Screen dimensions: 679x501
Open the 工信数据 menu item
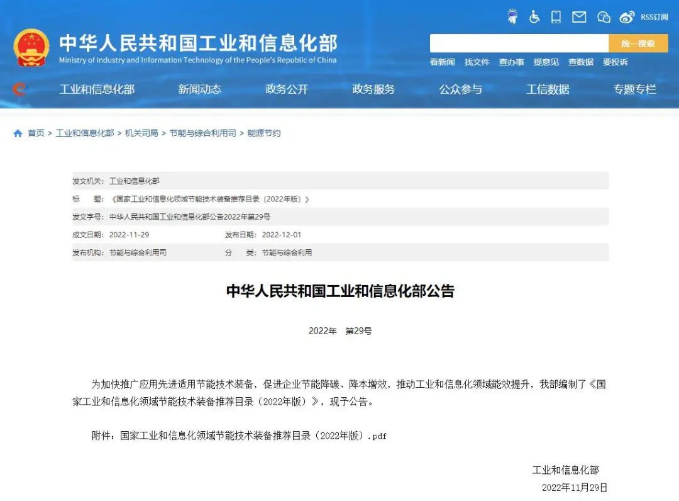546,89
